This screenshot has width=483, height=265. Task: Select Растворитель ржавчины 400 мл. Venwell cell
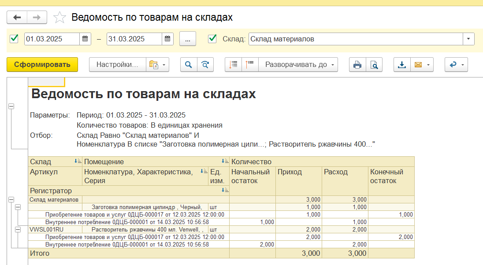tap(145, 230)
